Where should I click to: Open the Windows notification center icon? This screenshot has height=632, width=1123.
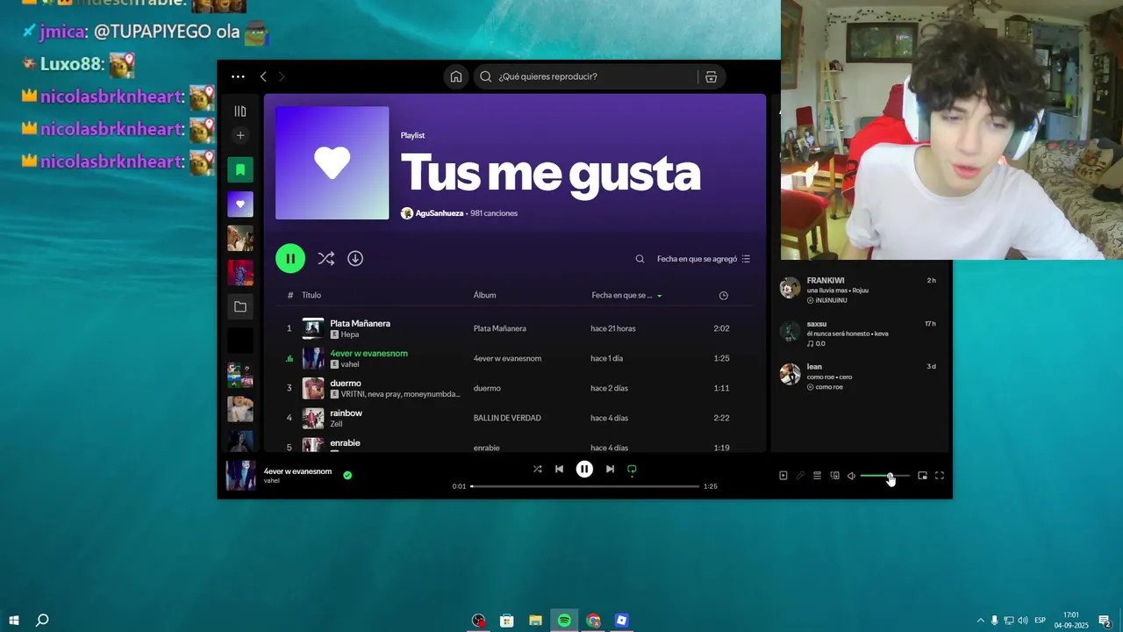pos(1105,621)
